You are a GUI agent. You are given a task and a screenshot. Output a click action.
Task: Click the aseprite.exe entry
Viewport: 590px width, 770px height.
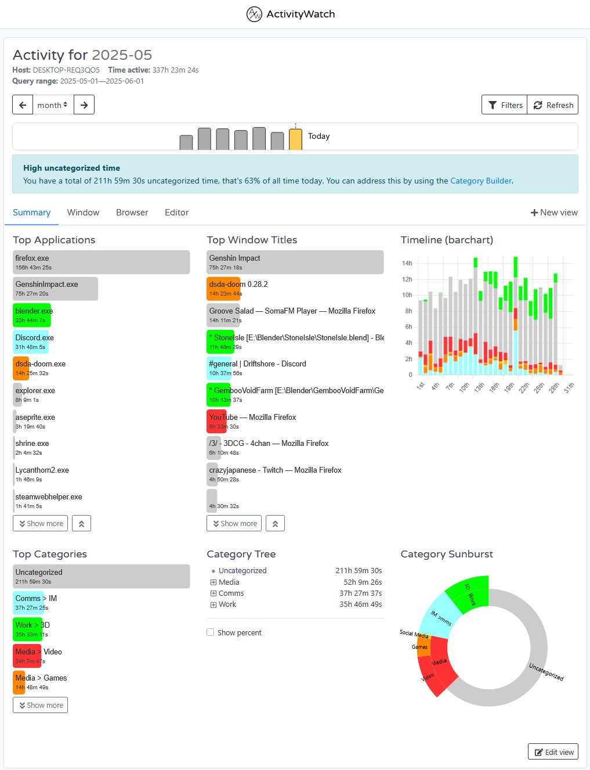[35, 422]
